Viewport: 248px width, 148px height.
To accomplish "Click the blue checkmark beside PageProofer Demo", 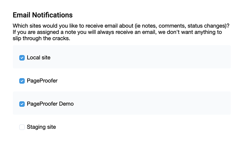I will coord(22,104).
